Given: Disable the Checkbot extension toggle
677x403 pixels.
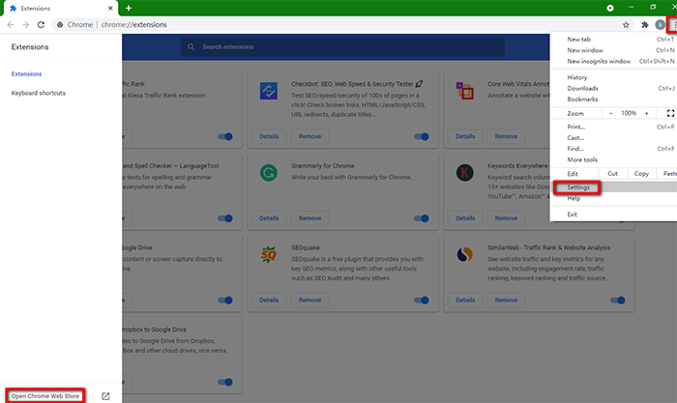Looking at the screenshot, I should 421,136.
